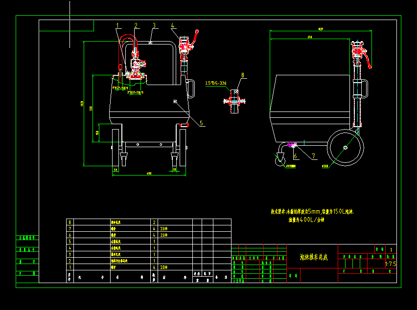Screen dimensions: 417x310
Task: Click parts list item number 5 cell
Action: click(x=70, y=242)
